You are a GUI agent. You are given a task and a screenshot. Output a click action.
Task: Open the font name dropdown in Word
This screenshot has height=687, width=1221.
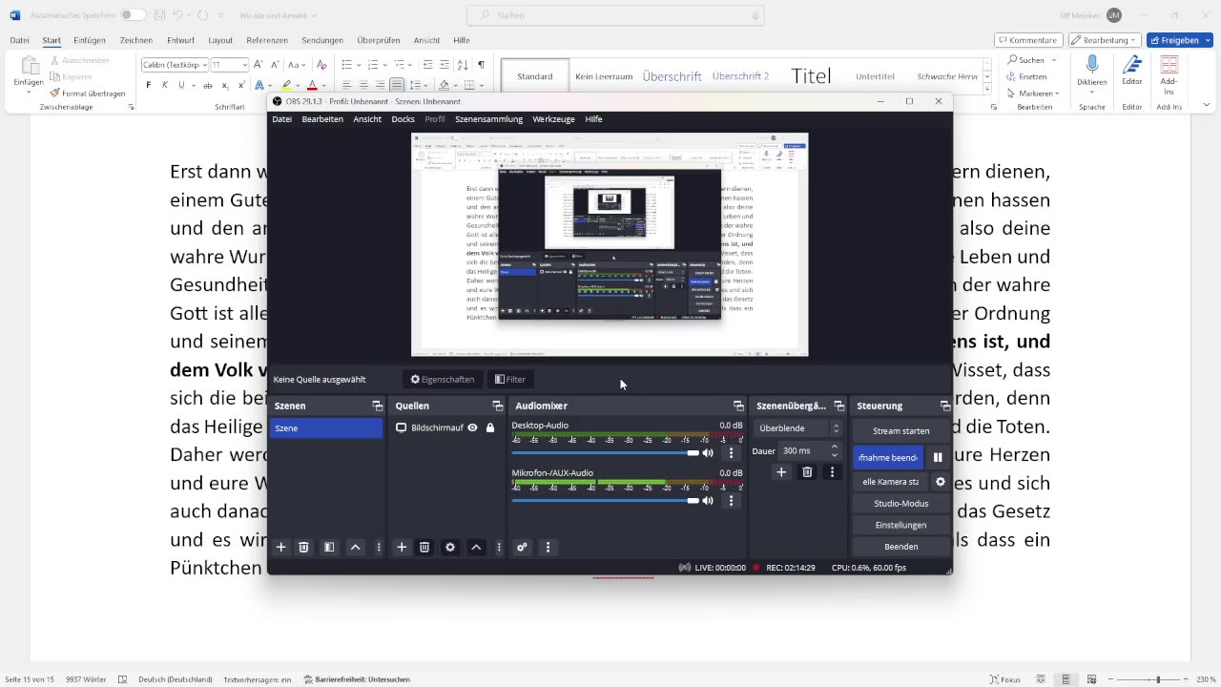point(203,65)
